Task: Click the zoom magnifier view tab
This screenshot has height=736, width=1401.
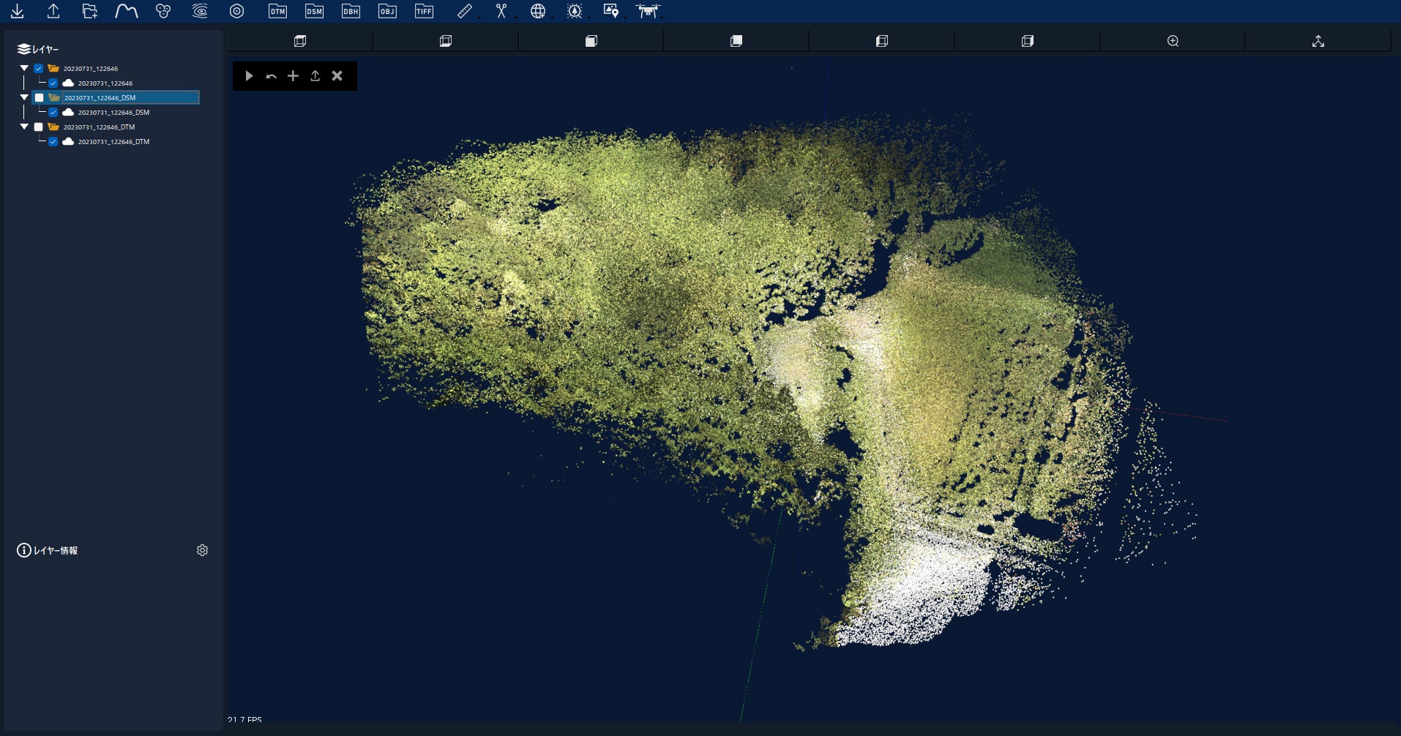Action: coord(1173,41)
